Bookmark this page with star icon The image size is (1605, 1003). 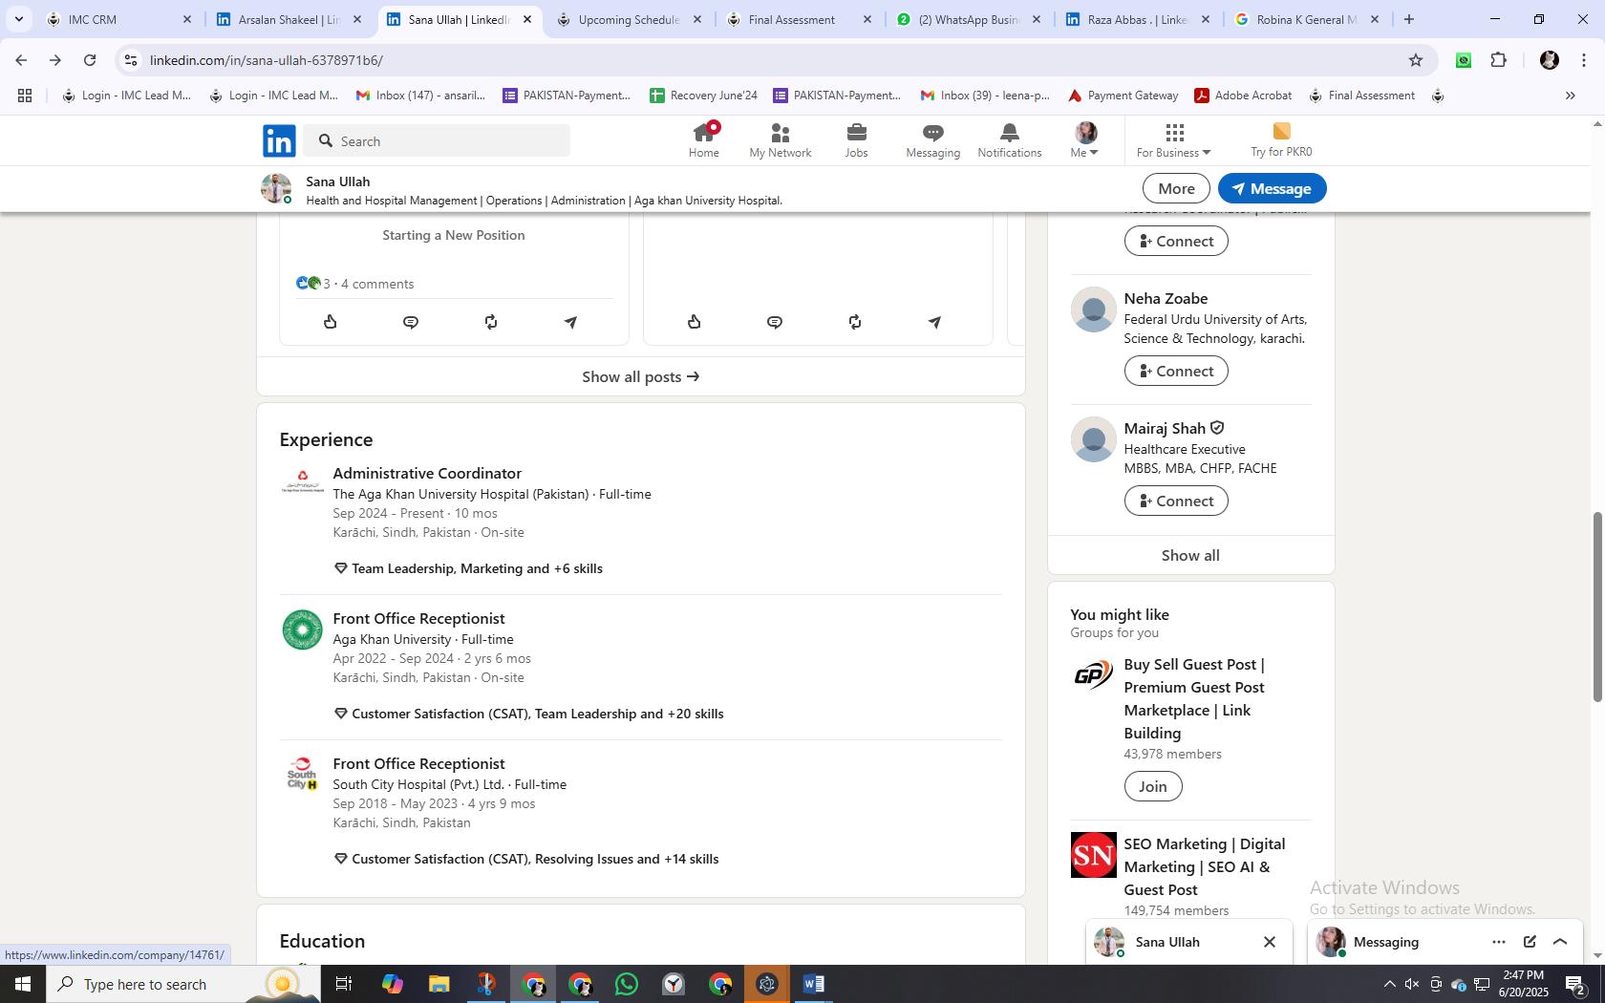pos(1416,60)
